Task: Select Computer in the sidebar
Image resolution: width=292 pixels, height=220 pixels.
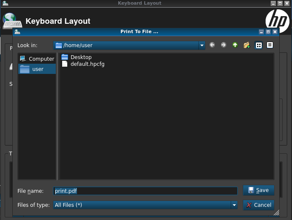Action: pos(37,59)
